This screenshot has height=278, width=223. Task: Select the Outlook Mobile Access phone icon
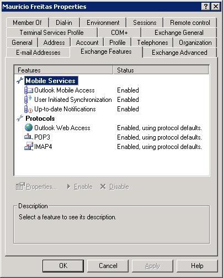(29, 90)
